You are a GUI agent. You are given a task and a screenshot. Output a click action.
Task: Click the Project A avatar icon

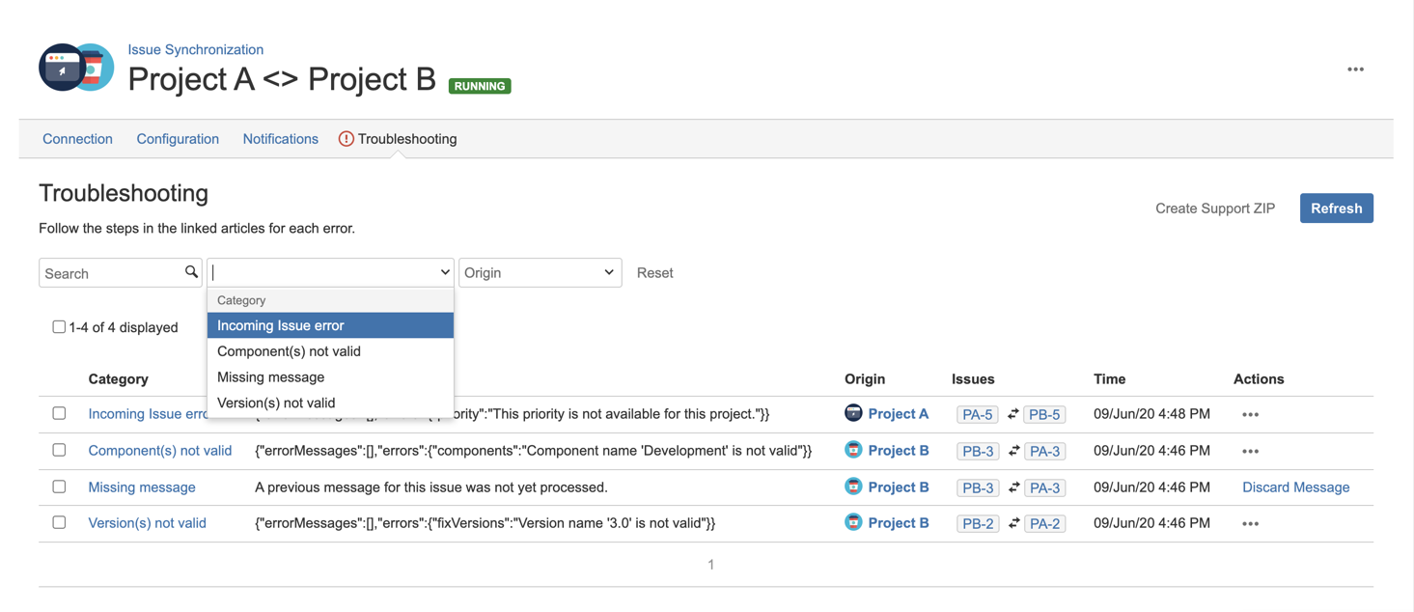853,413
